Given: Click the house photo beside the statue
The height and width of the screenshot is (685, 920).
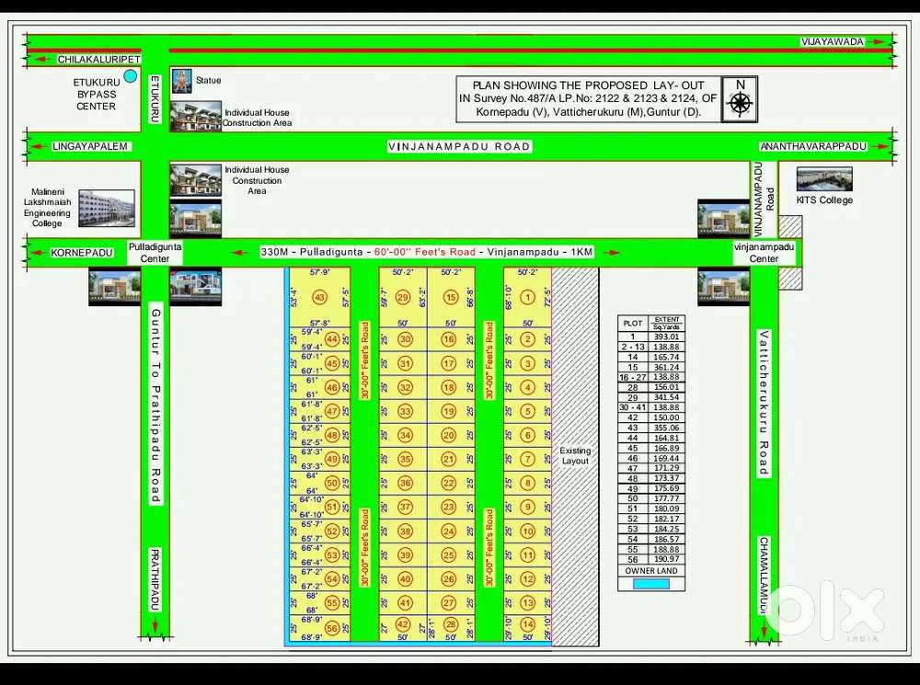Looking at the screenshot, I should pos(195,117).
